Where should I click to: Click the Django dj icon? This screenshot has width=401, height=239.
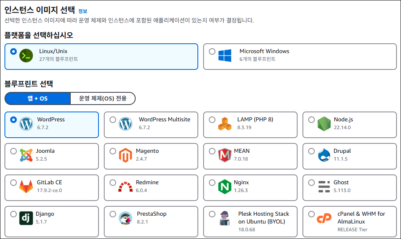(x=26, y=218)
